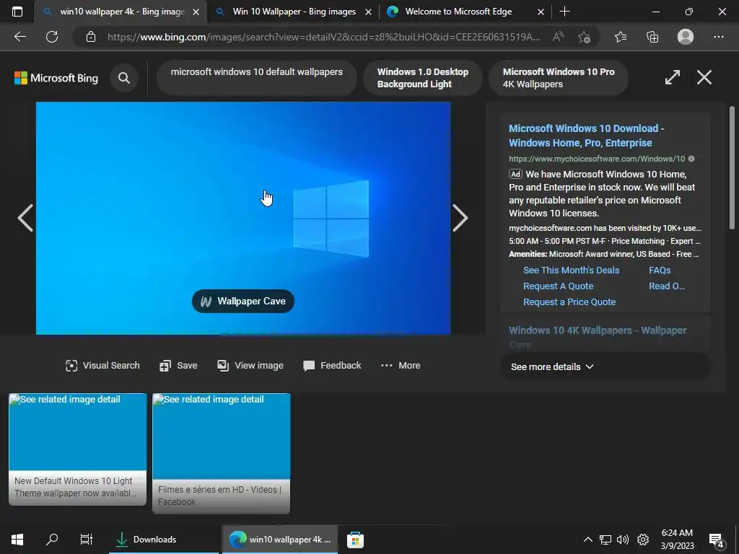Open Edge Settings and more menu
This screenshot has width=739, height=554.
718,37
